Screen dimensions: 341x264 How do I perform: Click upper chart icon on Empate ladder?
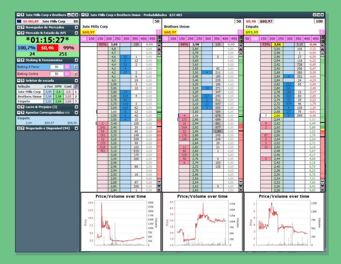(323, 37)
